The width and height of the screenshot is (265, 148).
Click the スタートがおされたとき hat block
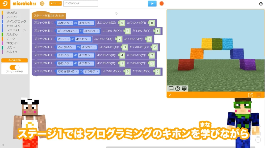tap(49, 16)
